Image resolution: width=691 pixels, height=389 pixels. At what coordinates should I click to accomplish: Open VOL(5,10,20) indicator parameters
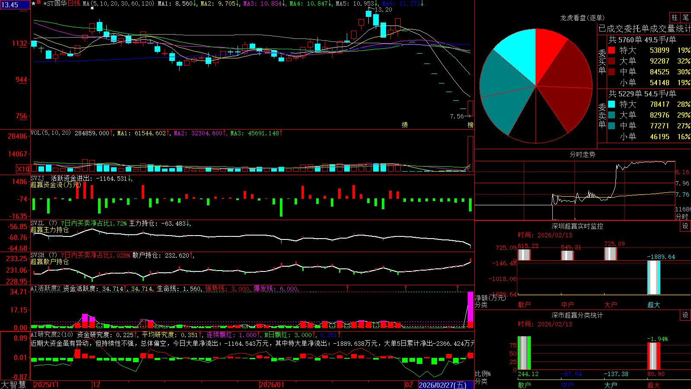[51, 133]
